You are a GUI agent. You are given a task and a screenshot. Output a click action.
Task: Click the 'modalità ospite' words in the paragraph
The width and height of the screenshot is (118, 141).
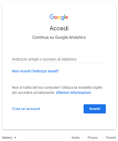pyautogui.click(x=90, y=87)
